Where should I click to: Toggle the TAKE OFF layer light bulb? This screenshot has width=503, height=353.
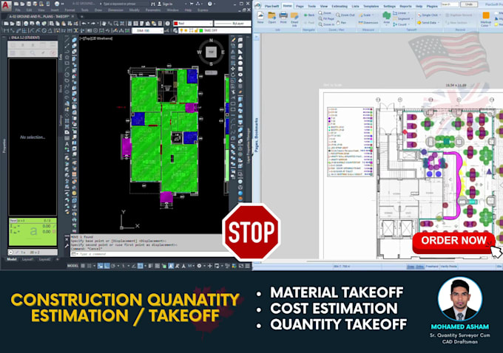(x=181, y=31)
